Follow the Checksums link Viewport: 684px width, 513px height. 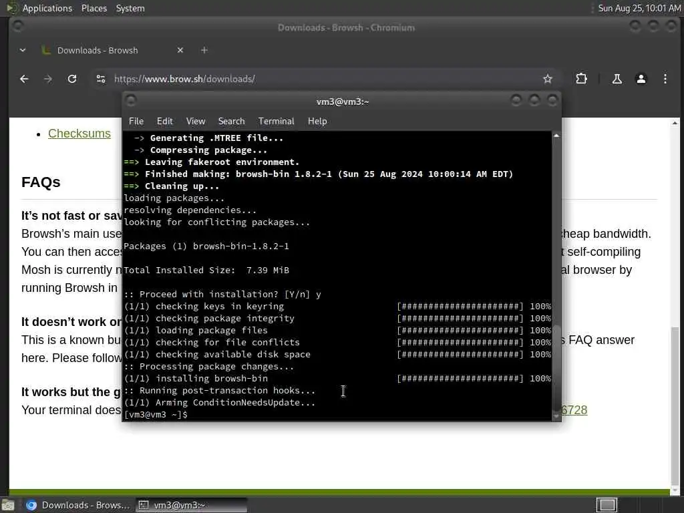[x=79, y=134]
